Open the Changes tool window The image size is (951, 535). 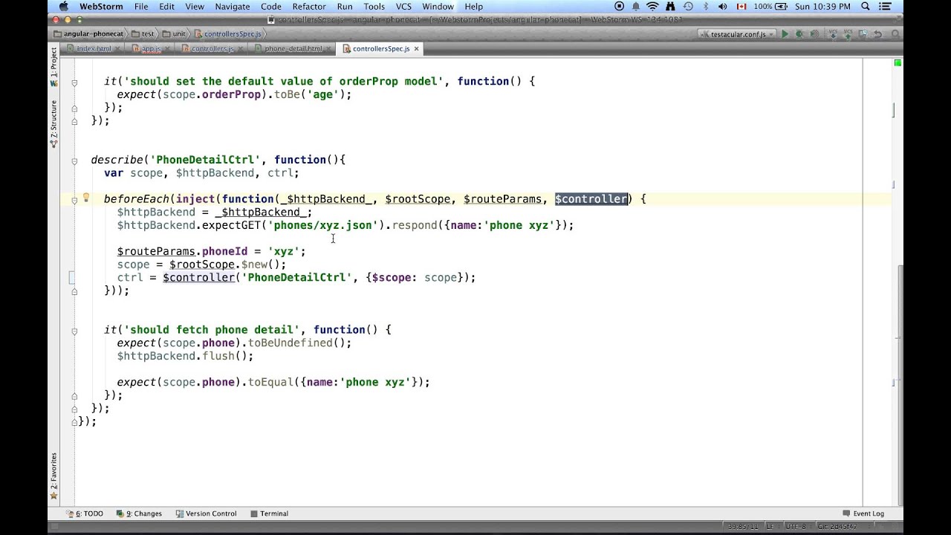click(x=139, y=513)
